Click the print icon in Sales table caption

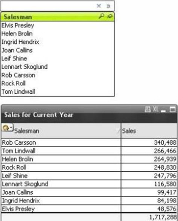click(x=148, y=109)
